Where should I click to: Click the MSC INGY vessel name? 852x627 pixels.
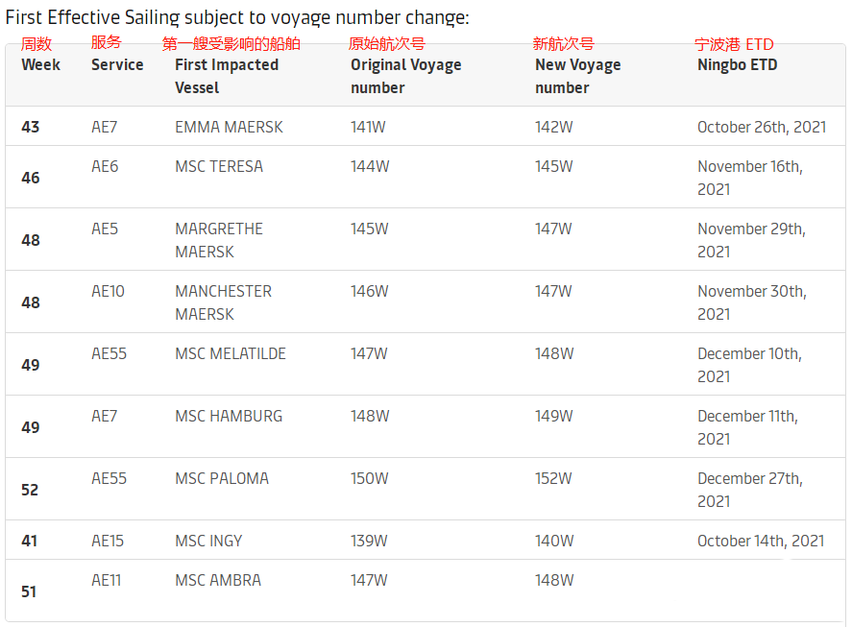coord(208,542)
